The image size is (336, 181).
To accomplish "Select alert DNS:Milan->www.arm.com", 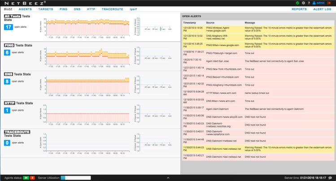I will click(258, 101).
